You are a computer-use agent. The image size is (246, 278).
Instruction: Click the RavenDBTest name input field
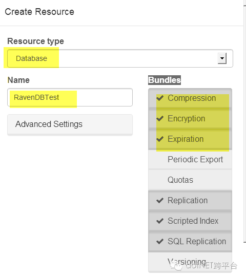coord(70,97)
